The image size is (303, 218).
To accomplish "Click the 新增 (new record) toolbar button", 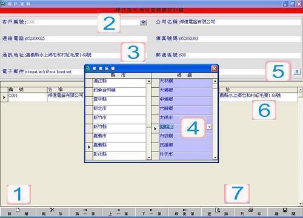I will pos(18,212).
